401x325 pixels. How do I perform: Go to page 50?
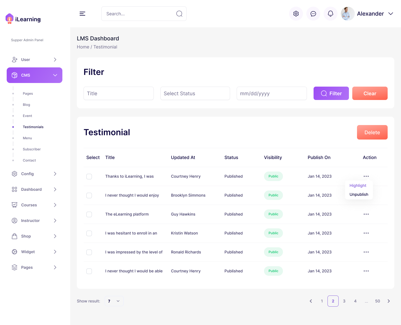pos(378,301)
